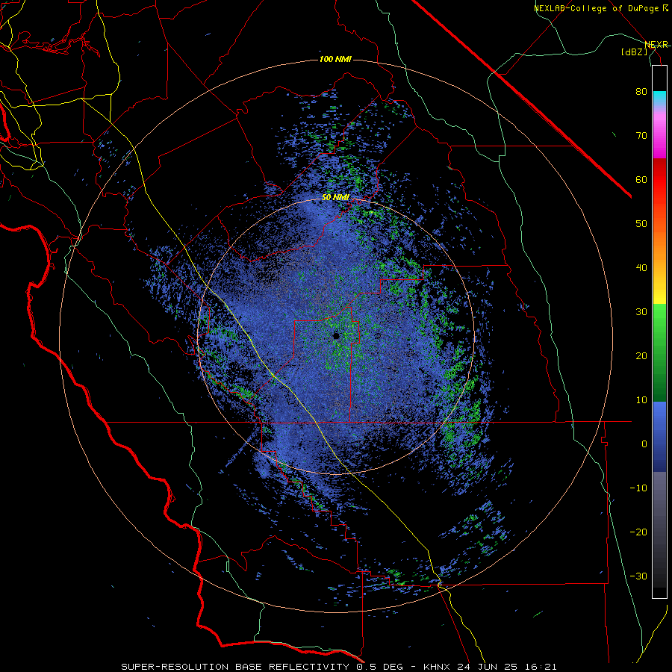Click the 0 value on the dBZ scale
Screen dimensions: 672x672
coord(644,444)
